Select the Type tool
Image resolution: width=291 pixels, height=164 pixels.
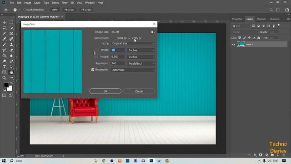4,67
